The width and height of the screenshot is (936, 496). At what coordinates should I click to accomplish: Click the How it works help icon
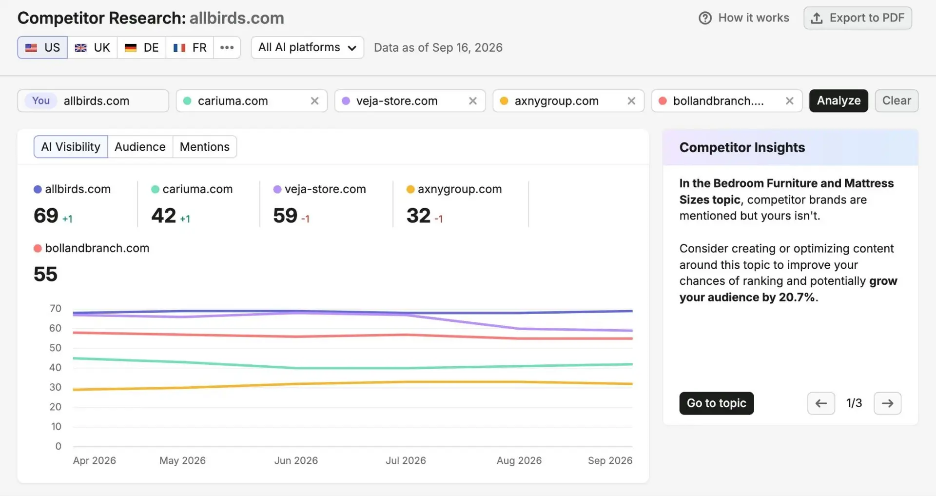tap(705, 18)
